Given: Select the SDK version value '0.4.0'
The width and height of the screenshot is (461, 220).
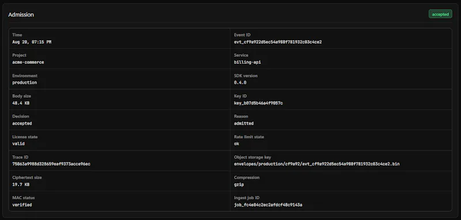Looking at the screenshot, I should 240,83.
